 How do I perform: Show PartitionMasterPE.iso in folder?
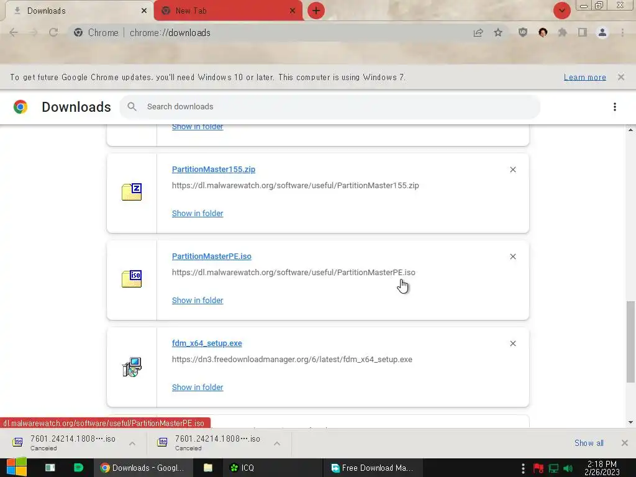198,300
